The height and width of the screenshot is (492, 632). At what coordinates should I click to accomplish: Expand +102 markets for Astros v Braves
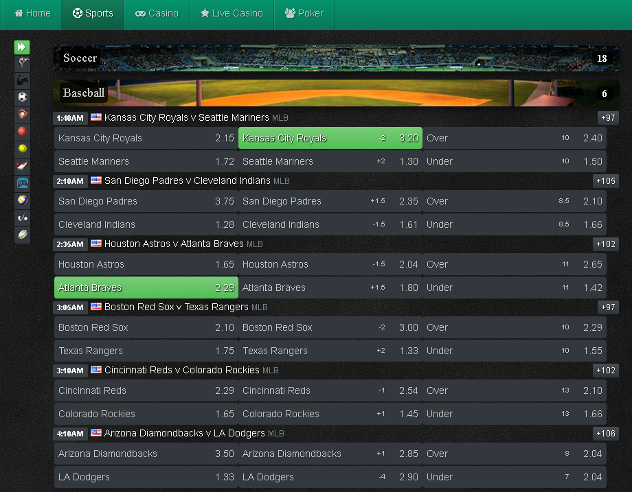(605, 244)
